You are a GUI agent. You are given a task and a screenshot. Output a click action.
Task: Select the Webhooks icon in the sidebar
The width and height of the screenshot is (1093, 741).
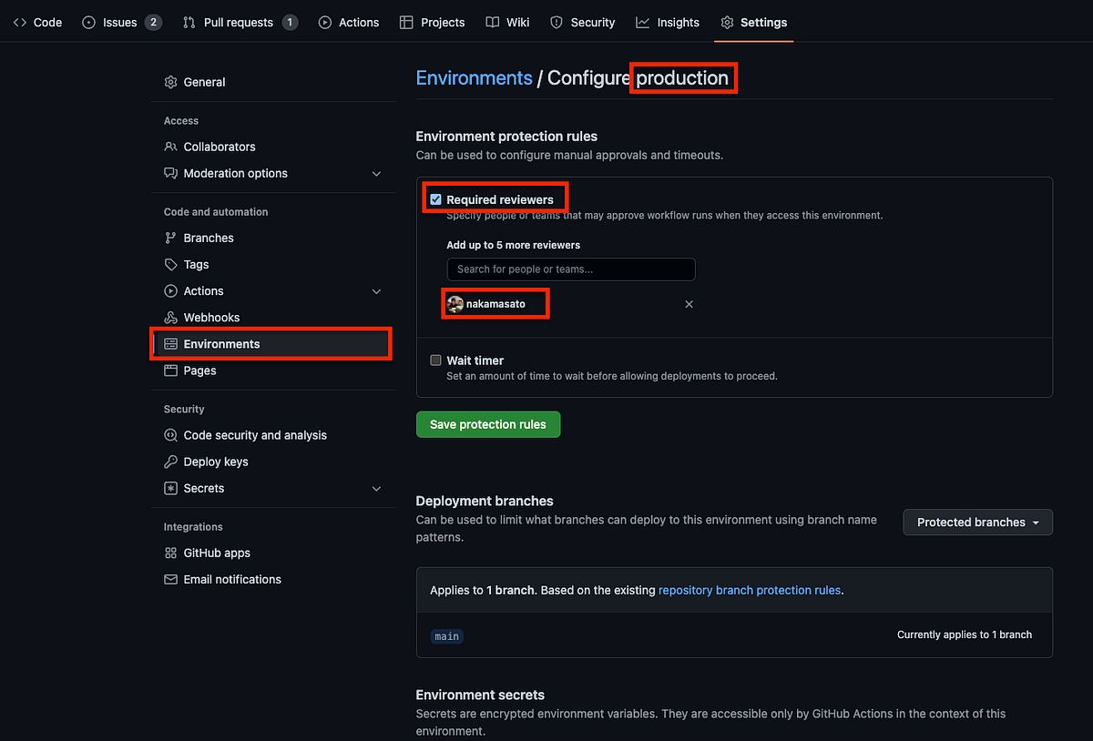[170, 317]
